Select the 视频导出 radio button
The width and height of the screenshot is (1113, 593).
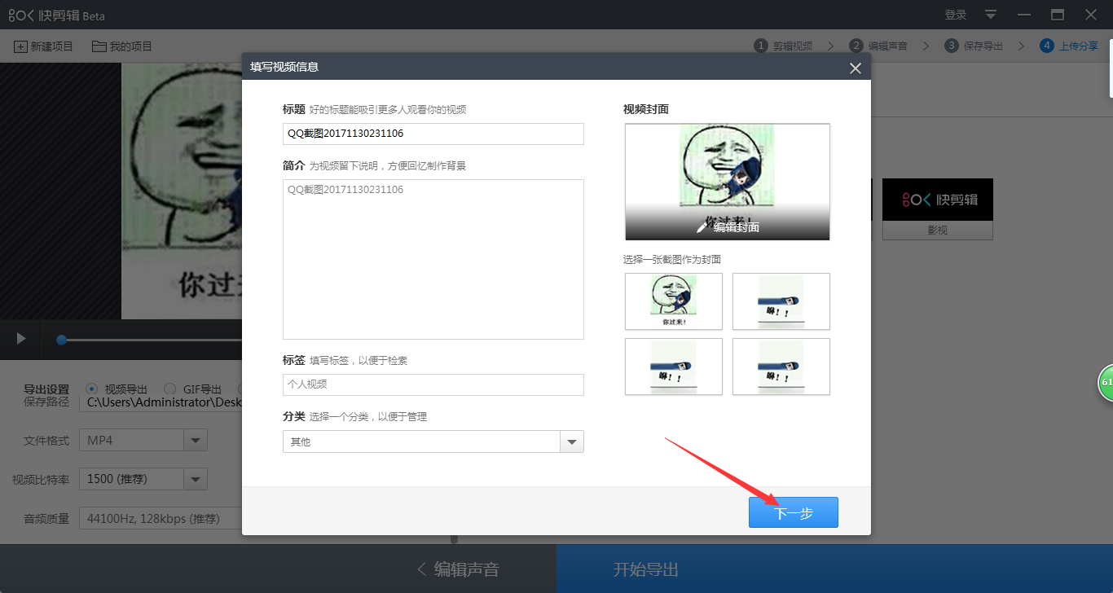(91, 389)
